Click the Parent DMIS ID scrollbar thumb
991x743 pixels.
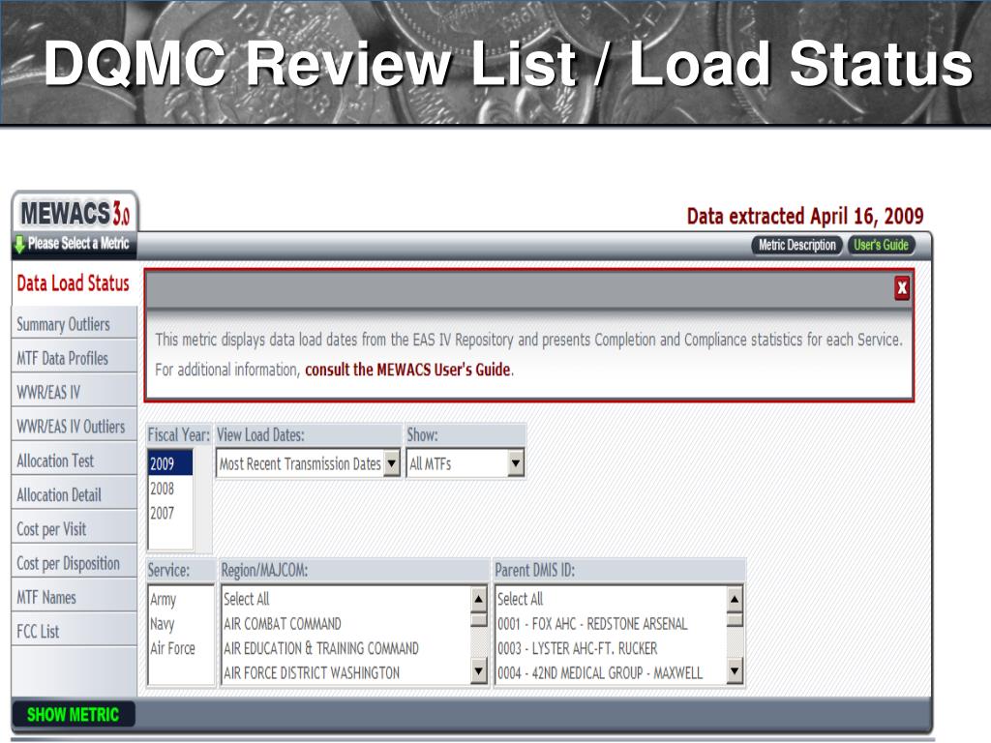[x=735, y=620]
